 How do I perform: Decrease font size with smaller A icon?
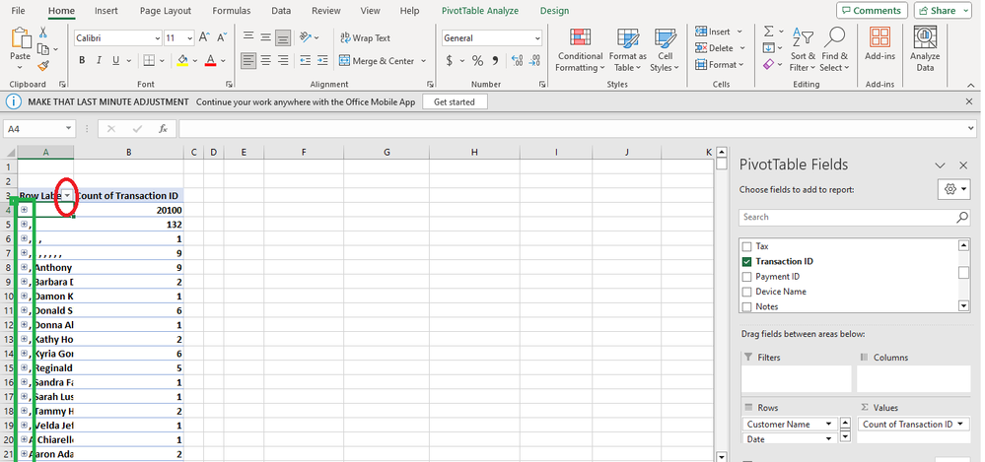221,37
